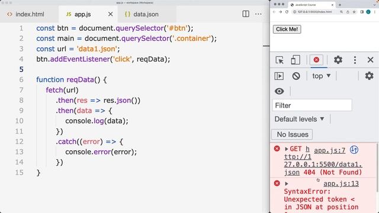
Task: Click line number 13 in the gutter
Action: point(20,152)
